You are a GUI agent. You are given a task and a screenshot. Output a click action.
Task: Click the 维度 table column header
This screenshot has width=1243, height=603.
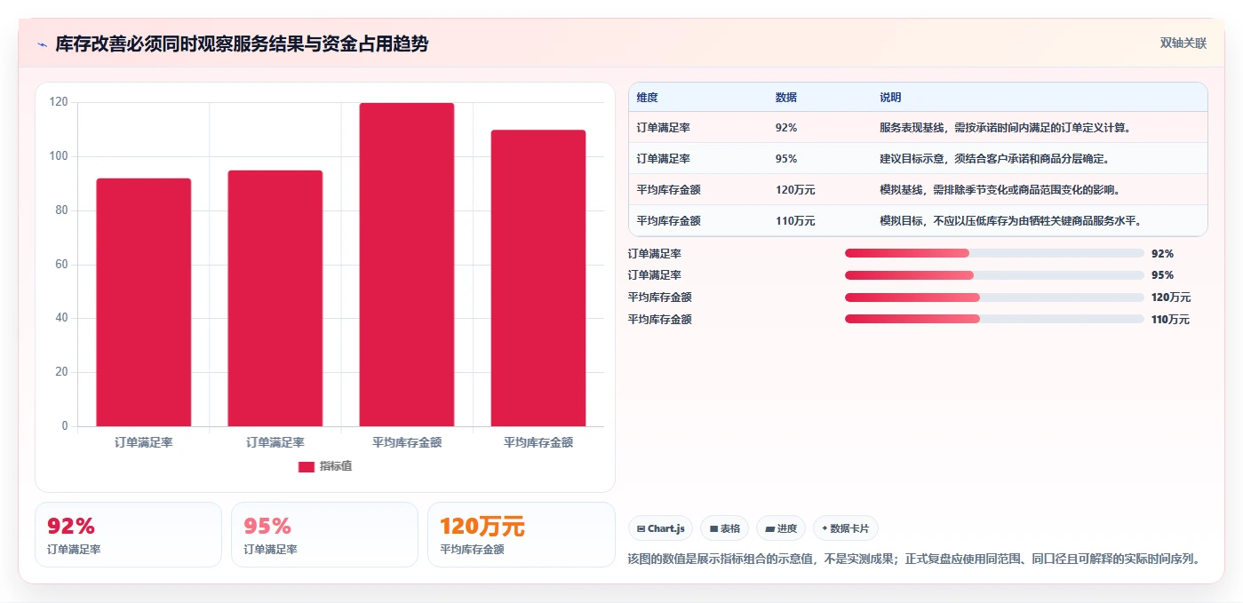pos(648,97)
